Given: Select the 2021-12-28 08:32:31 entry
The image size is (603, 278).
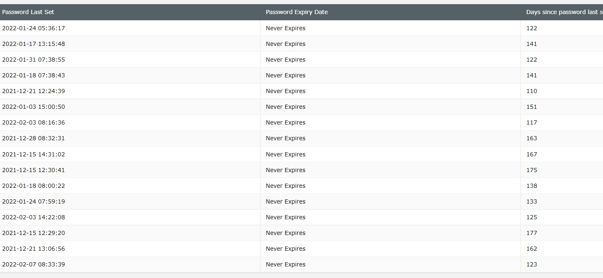Looking at the screenshot, I should pos(33,138).
